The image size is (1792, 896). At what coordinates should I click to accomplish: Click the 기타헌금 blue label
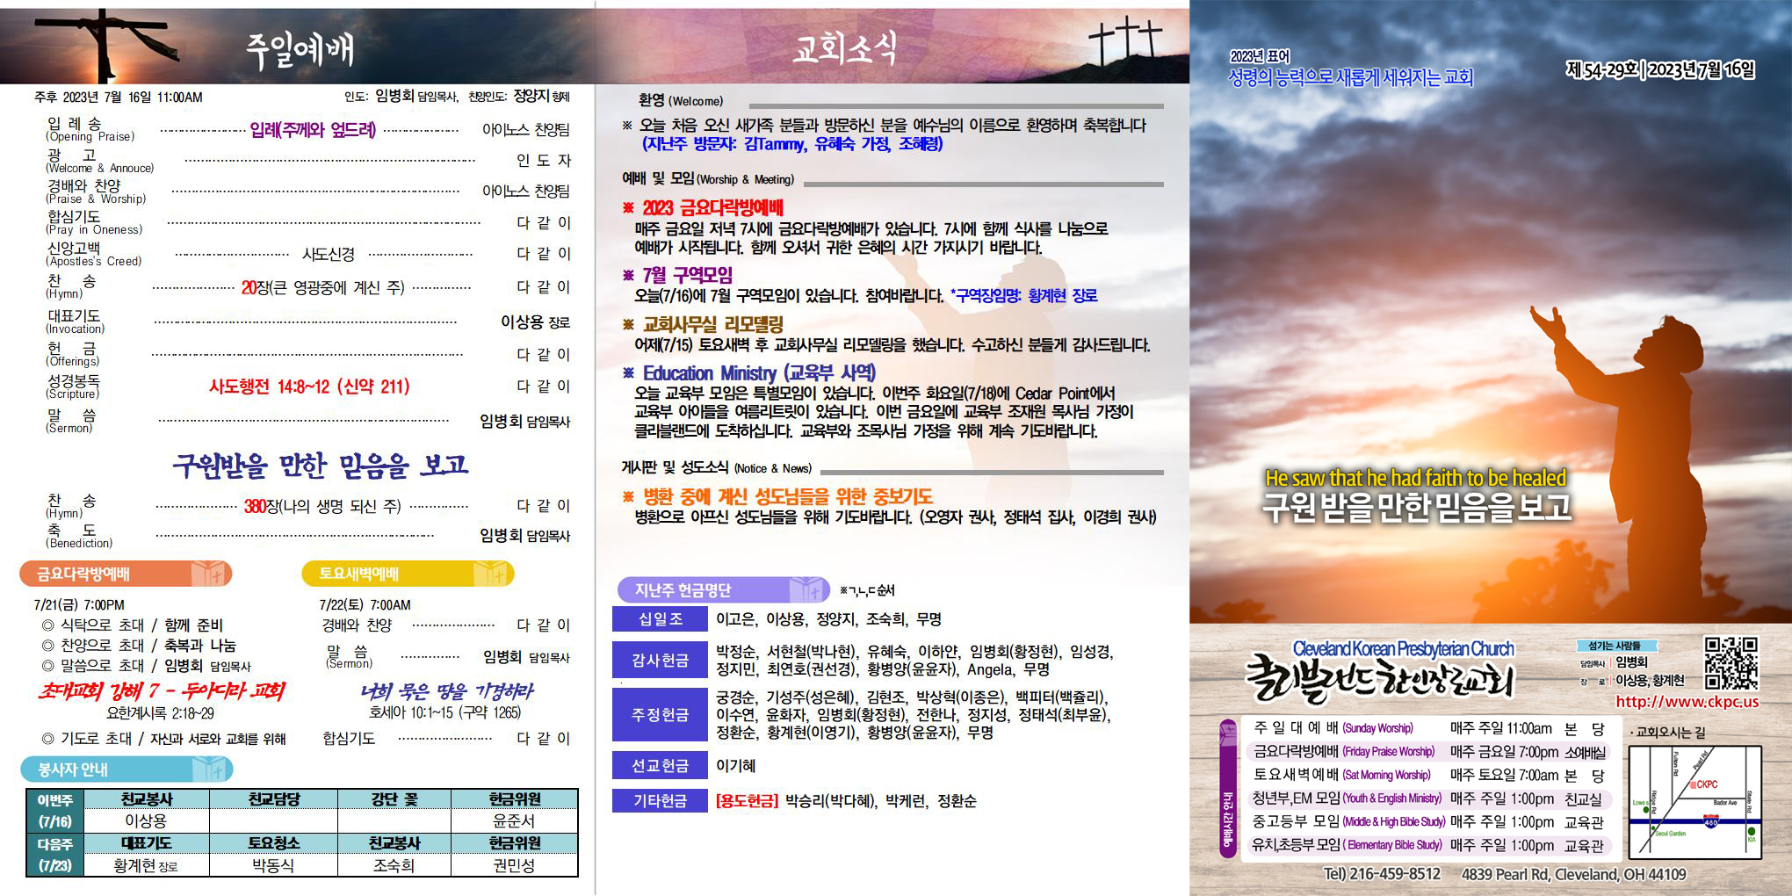pos(660,801)
